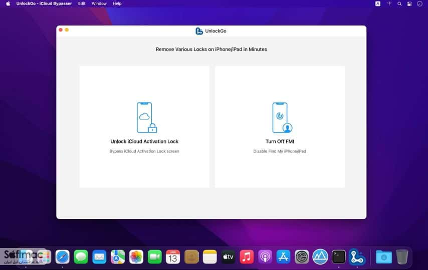Click the Turn Off FMI phone icon
Screen dimensions: 428x270
282,117
